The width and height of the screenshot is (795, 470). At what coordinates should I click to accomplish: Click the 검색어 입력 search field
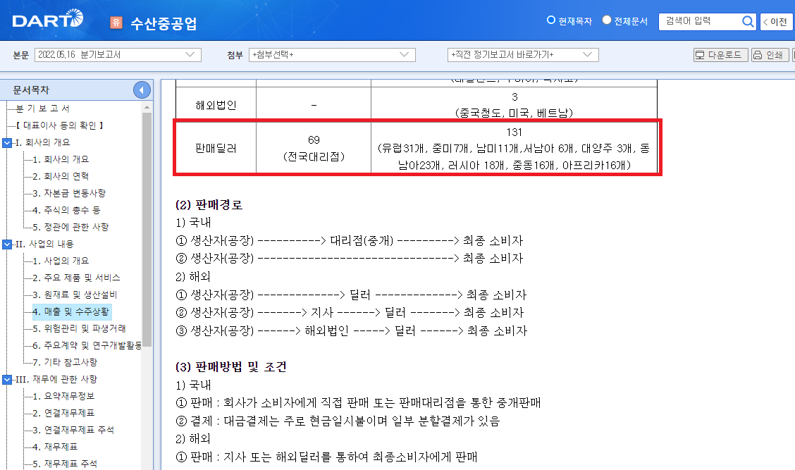tap(699, 22)
